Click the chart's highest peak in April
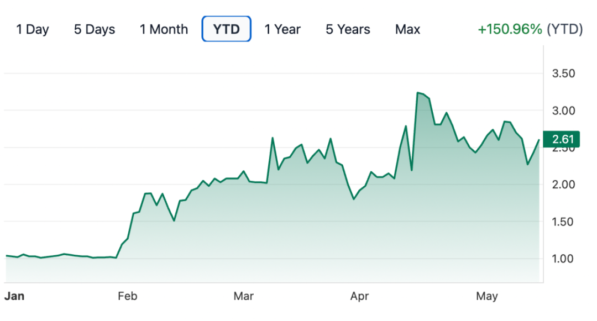The height and width of the screenshot is (321, 597). point(418,93)
